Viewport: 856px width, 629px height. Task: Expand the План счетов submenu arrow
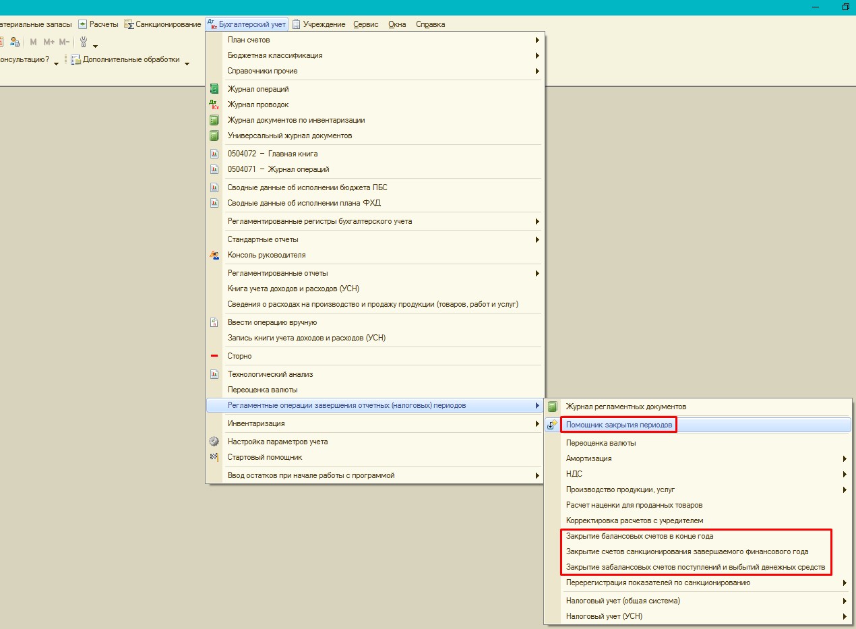click(537, 40)
